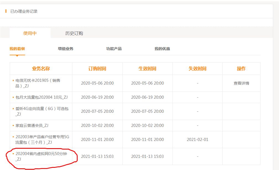
Task: Click 订购时间 2020-07-05 20:00 cell
Action: (x=97, y=111)
